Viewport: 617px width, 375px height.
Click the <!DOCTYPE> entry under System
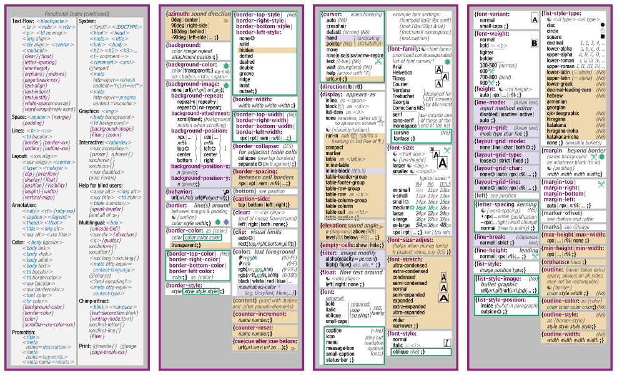126,27
